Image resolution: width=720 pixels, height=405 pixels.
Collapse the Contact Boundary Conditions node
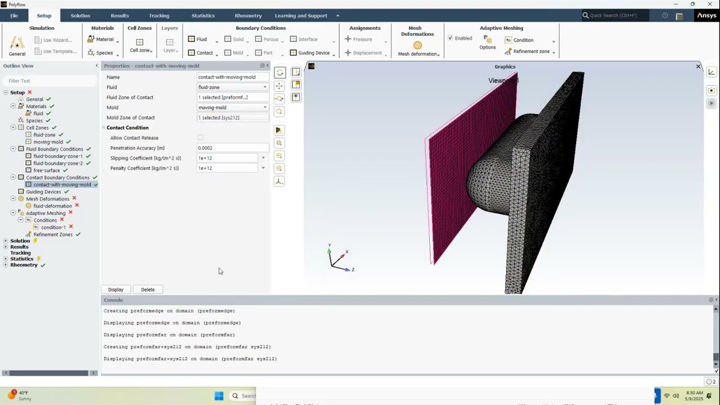coord(13,177)
